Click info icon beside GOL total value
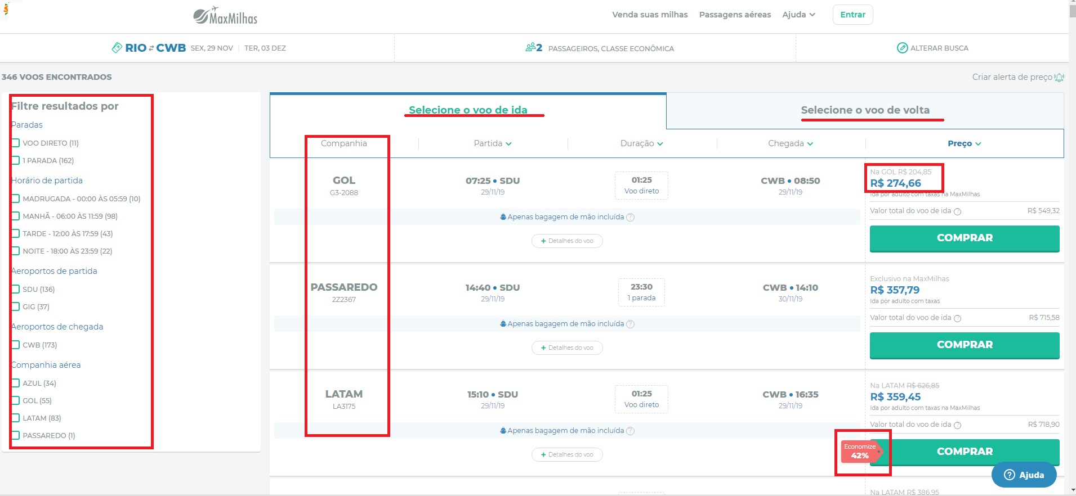The width and height of the screenshot is (1076, 496). click(958, 211)
